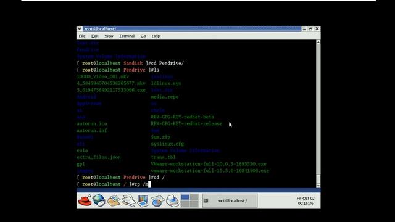Open the View menu
Viewport: 395px width, 222px height.
(109, 36)
